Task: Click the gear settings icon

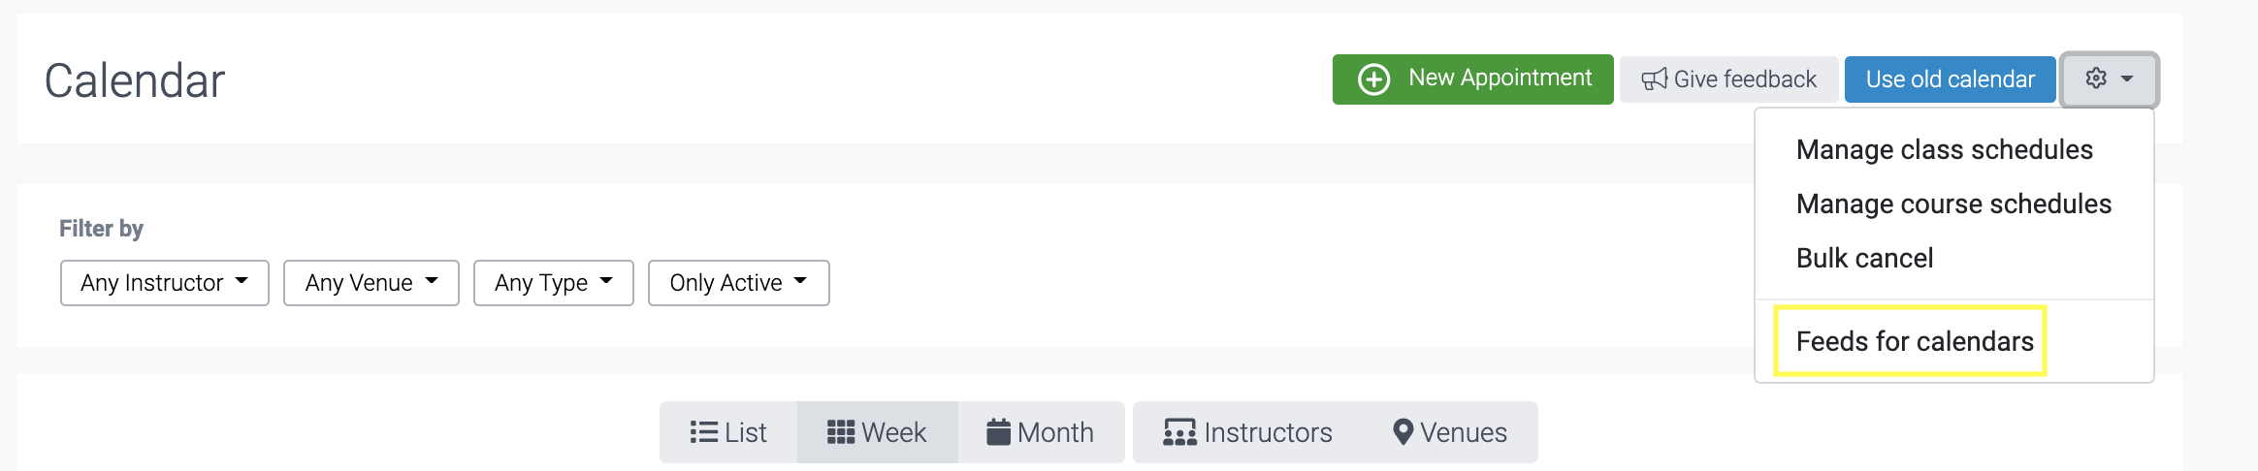Action: [2096, 78]
